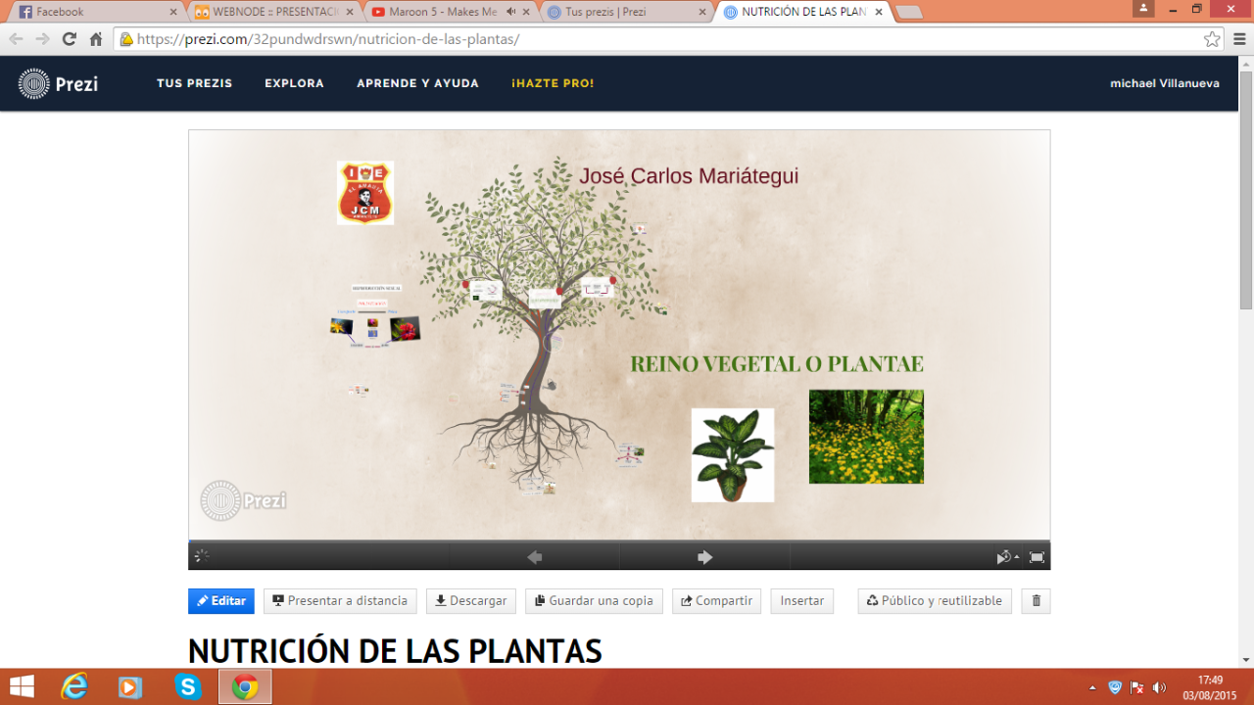Bookmark this page with the star icon

pos(1212,39)
